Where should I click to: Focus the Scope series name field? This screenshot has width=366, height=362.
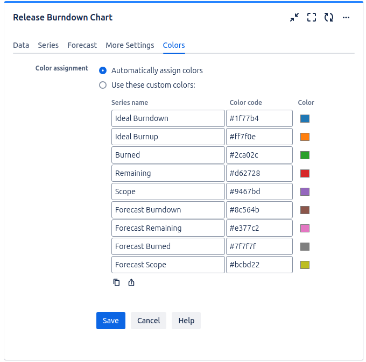[168, 191]
